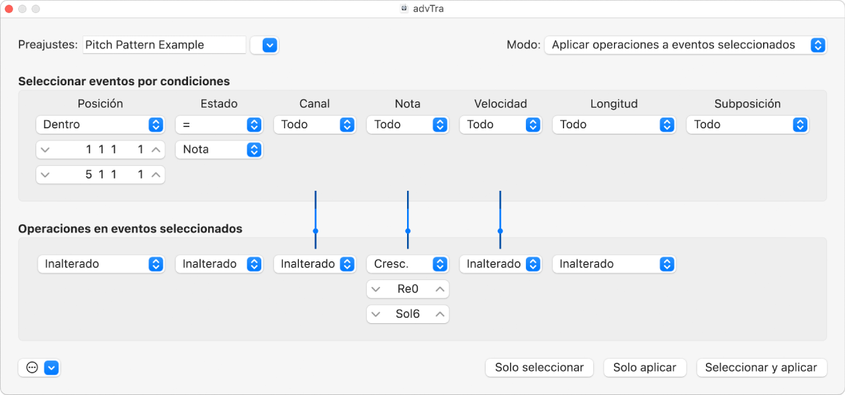Change the Estado Nota event type
Screen dimensions: 845x395
pos(219,149)
